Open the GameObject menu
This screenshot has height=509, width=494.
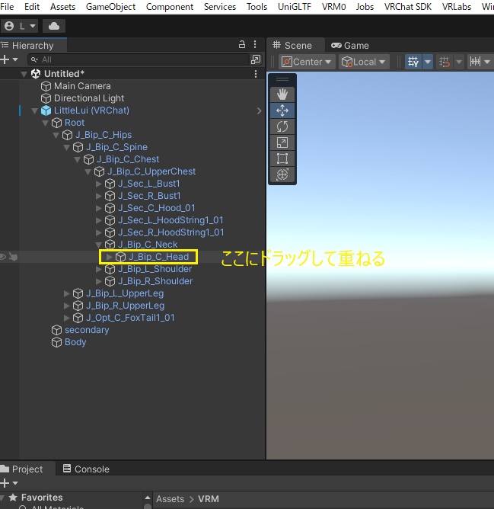pyautogui.click(x=110, y=7)
